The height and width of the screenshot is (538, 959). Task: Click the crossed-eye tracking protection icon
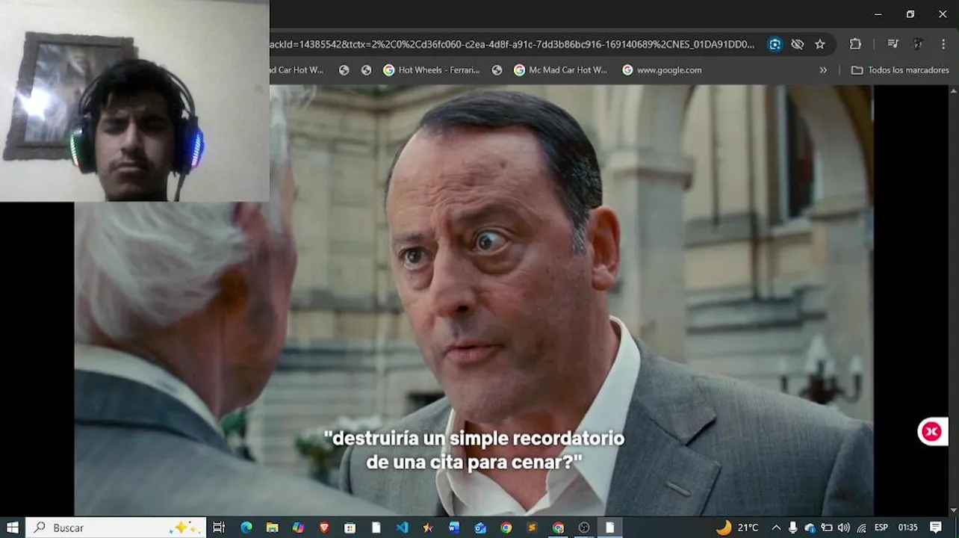[x=798, y=44]
